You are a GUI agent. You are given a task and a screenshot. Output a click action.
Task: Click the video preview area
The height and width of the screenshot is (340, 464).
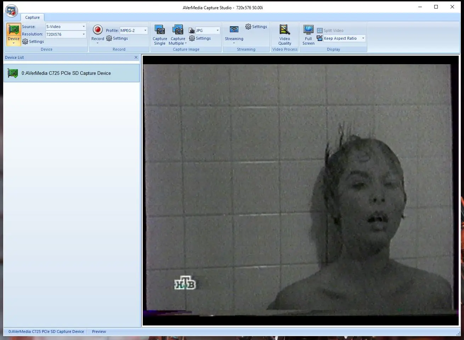[300, 190]
